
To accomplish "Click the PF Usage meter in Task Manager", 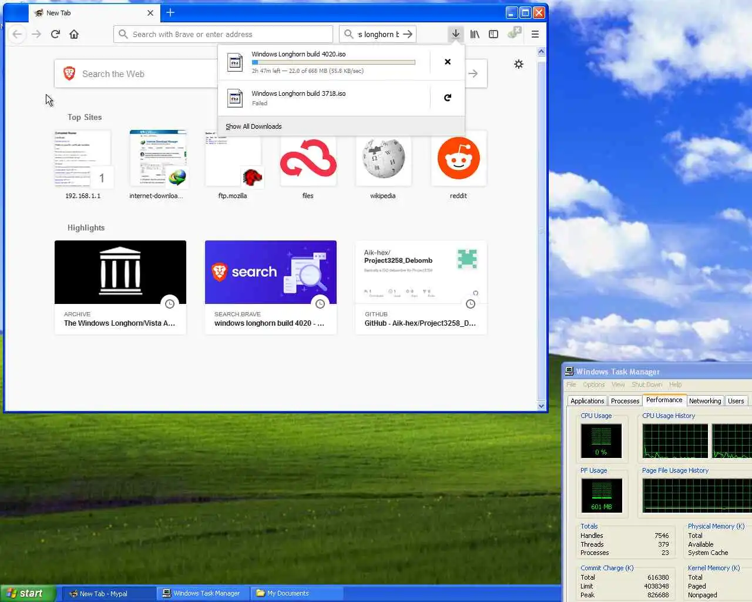I will (x=601, y=495).
